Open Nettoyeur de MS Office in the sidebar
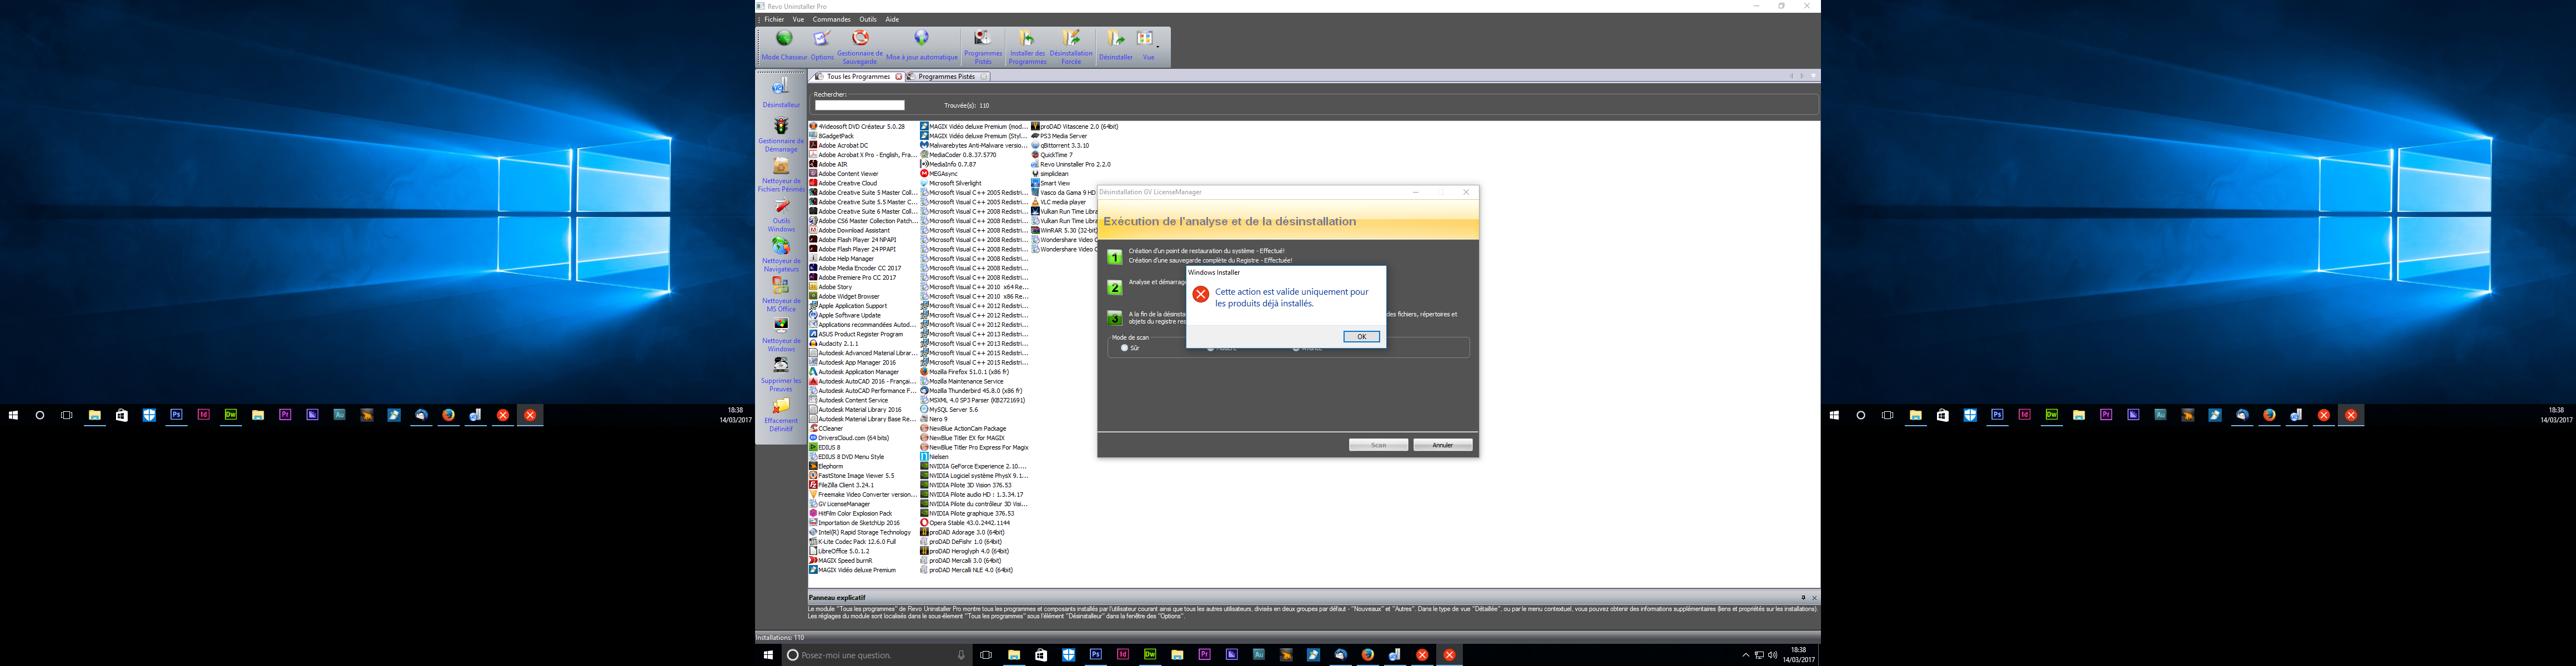Image resolution: width=2576 pixels, height=666 pixels. (x=781, y=295)
